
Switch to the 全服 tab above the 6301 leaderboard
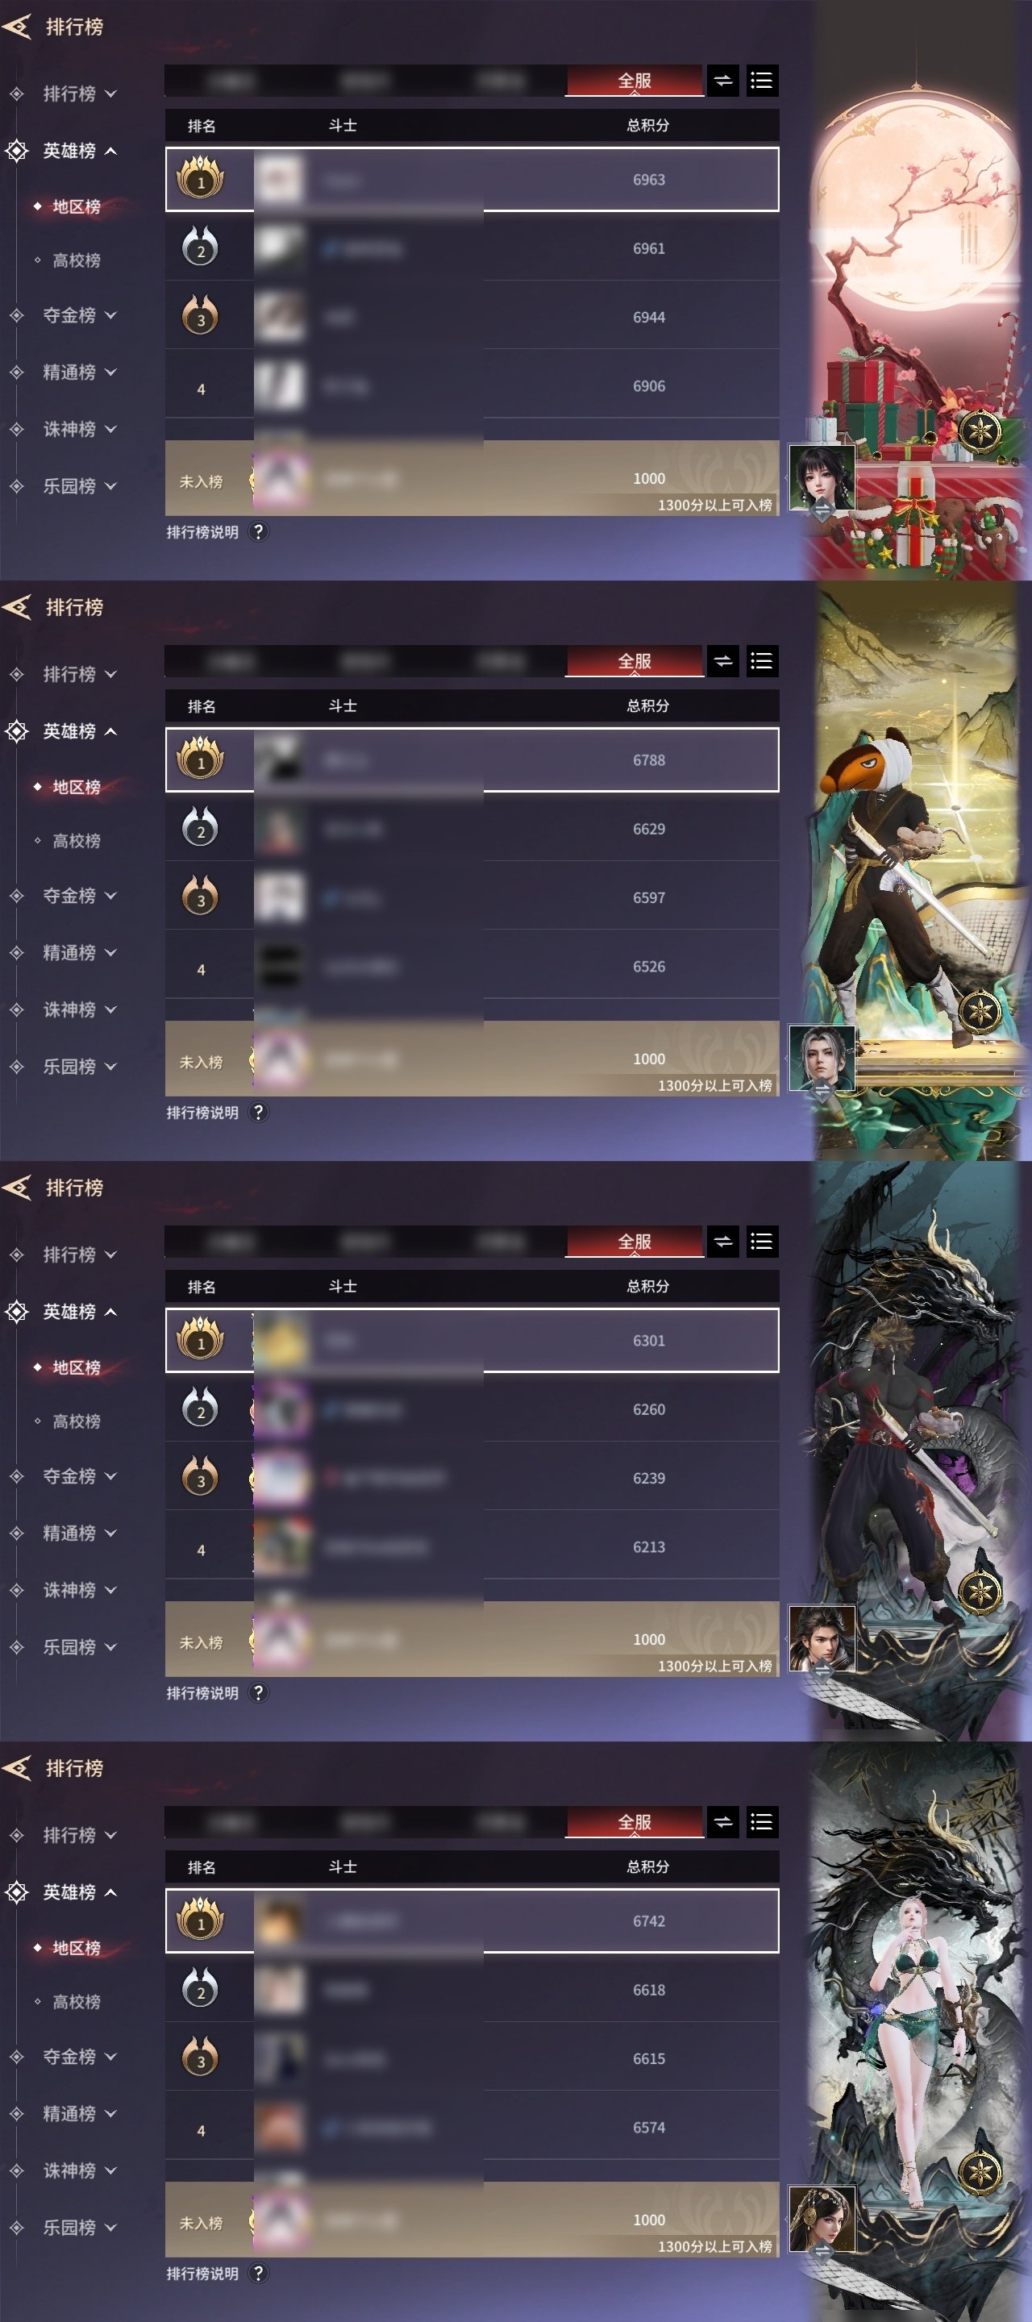pos(635,1242)
